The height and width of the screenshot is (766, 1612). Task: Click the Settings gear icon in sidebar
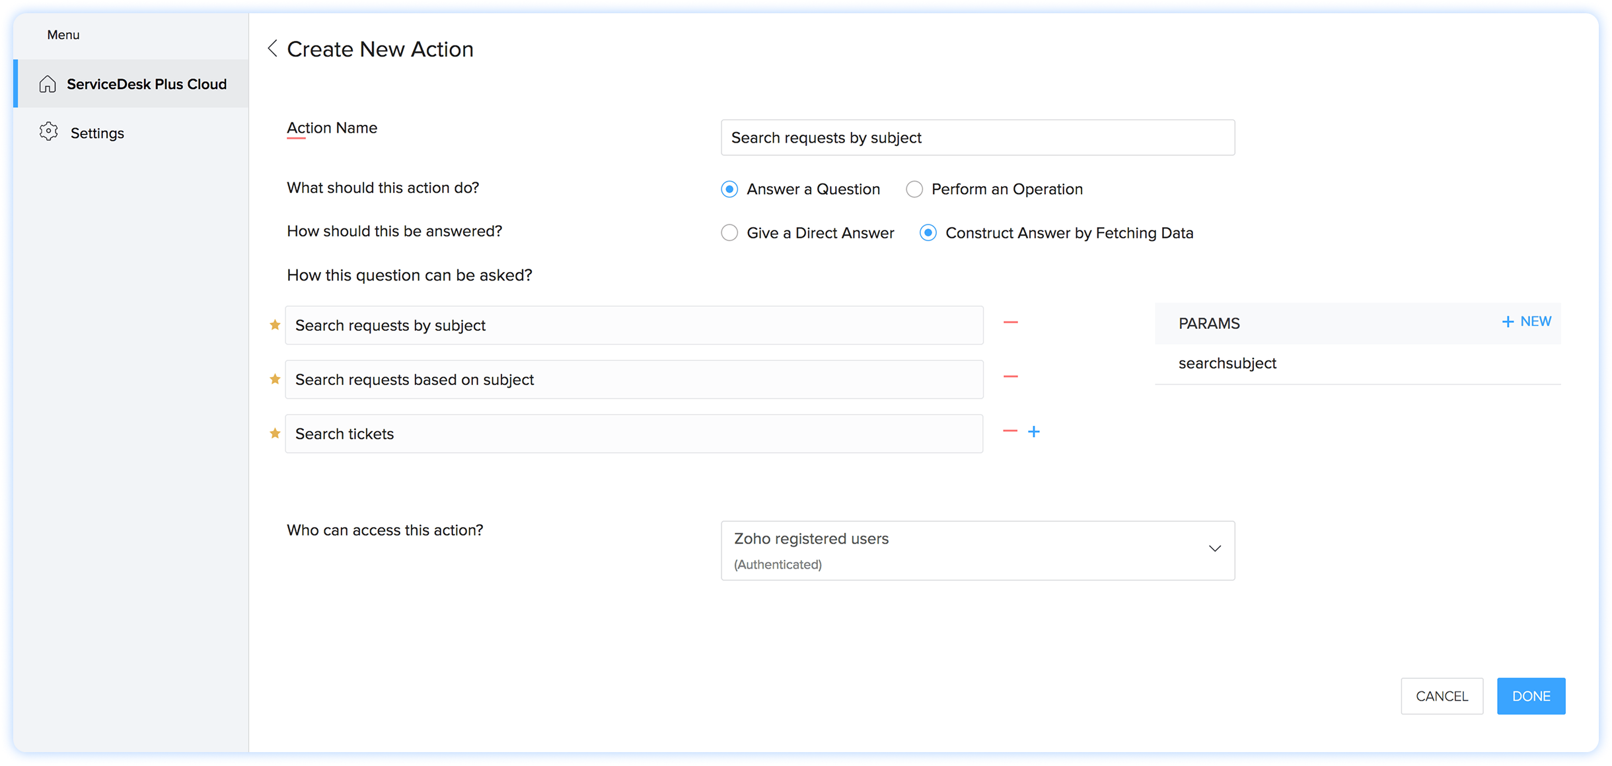[x=48, y=132]
